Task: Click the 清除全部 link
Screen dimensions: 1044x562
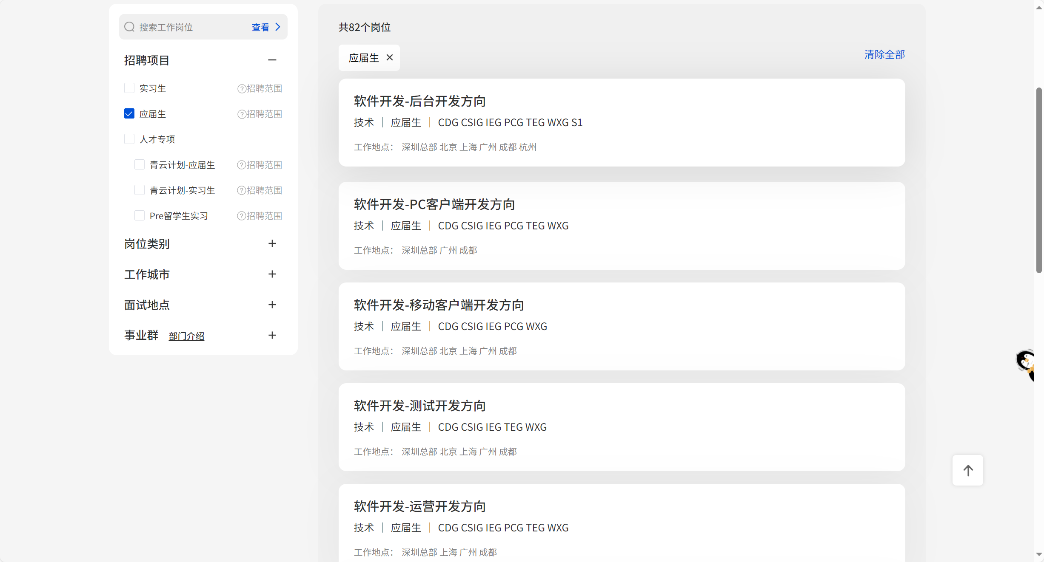Action: pos(884,54)
